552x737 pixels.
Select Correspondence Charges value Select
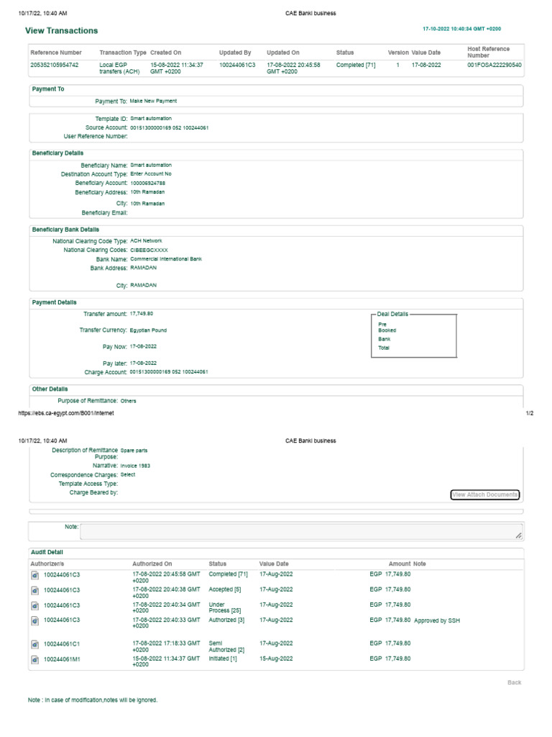(128, 475)
